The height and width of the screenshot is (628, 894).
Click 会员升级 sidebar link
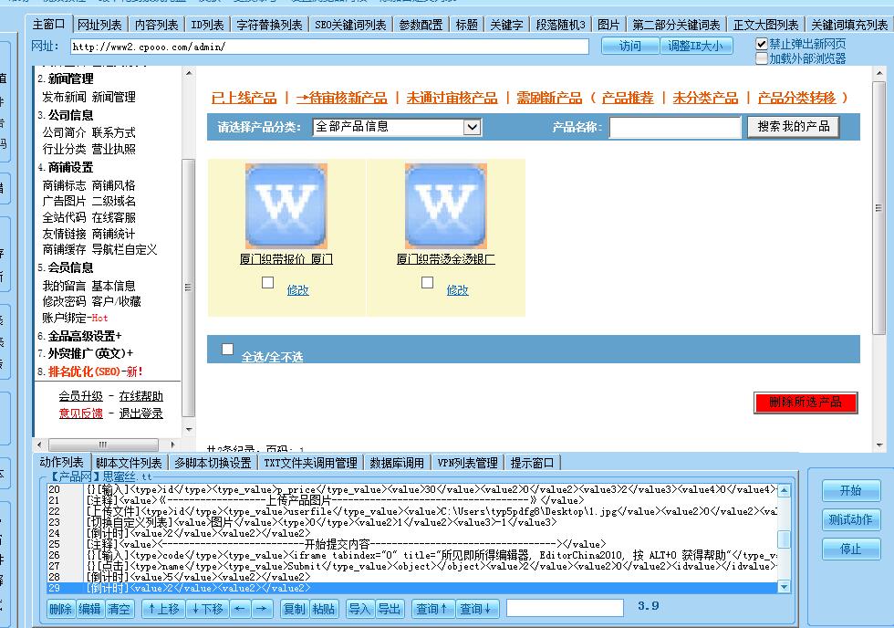[80, 396]
